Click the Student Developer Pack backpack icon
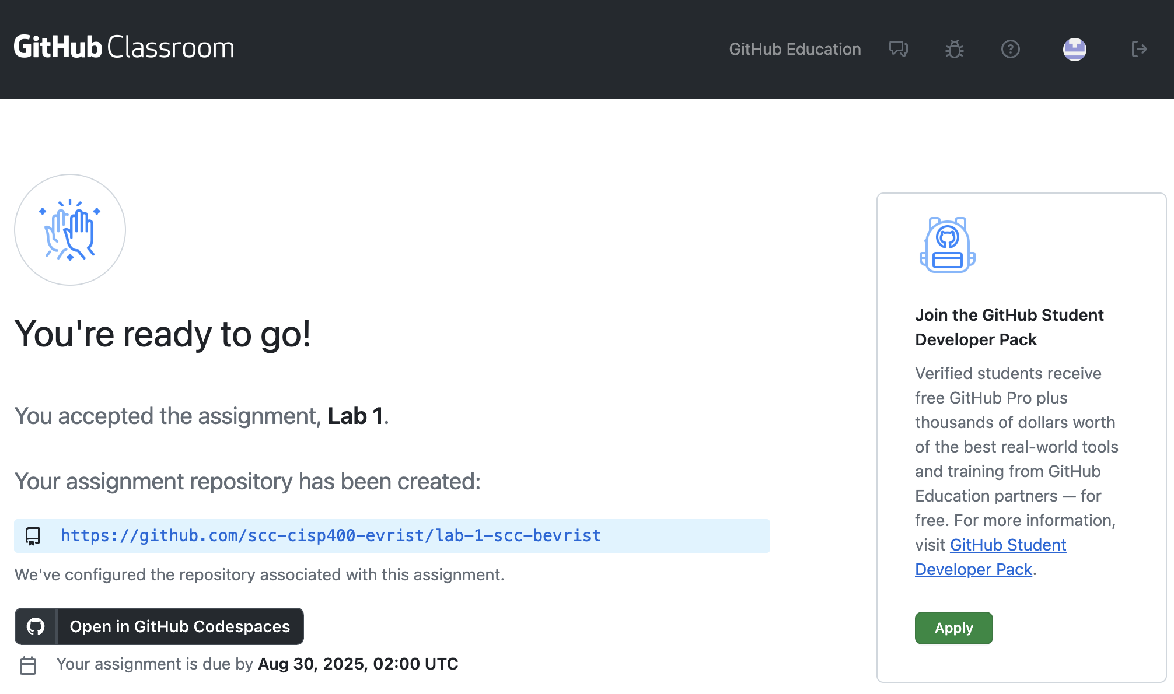The height and width of the screenshot is (694, 1174). tap(947, 245)
